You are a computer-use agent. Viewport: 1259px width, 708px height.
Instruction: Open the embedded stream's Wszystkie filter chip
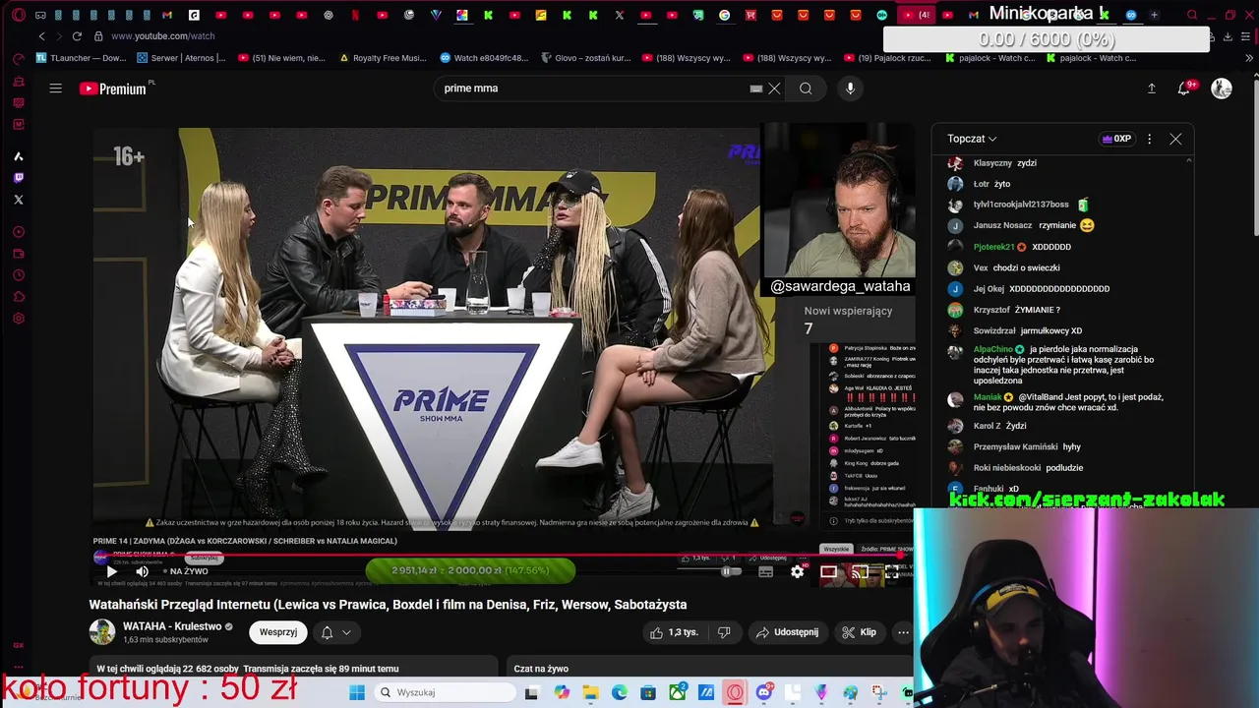click(836, 549)
